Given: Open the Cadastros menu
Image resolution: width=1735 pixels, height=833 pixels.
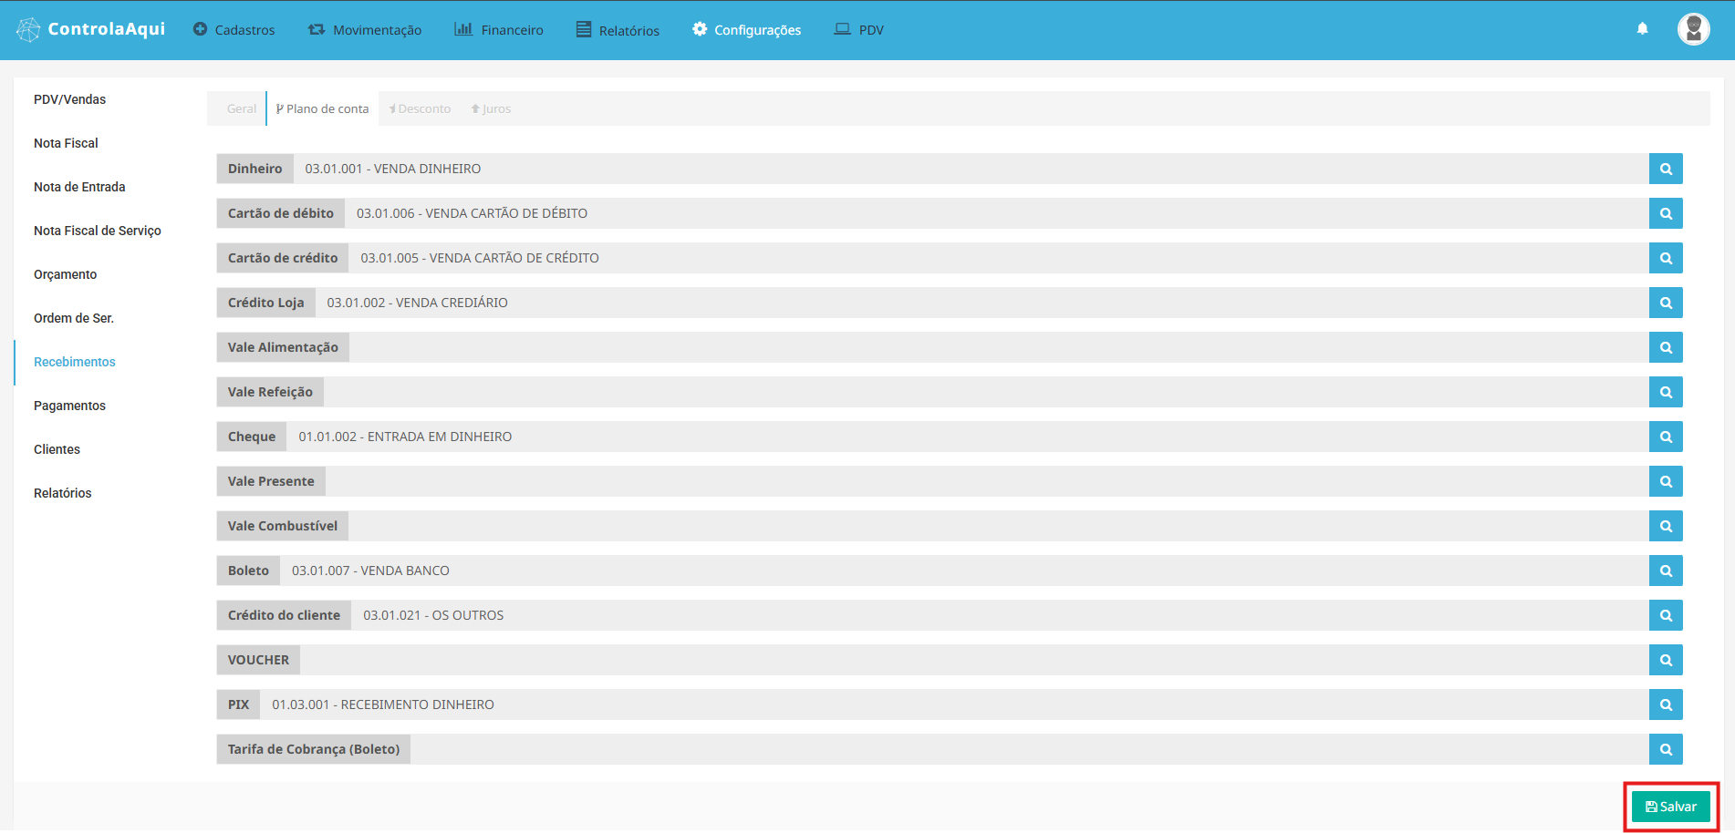Looking at the screenshot, I should point(234,30).
